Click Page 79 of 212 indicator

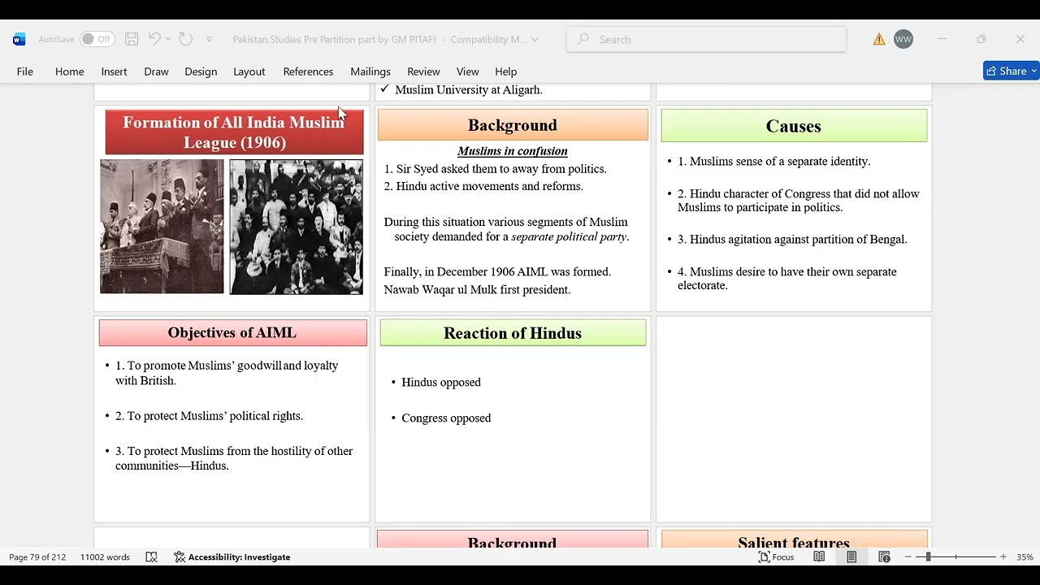click(37, 557)
